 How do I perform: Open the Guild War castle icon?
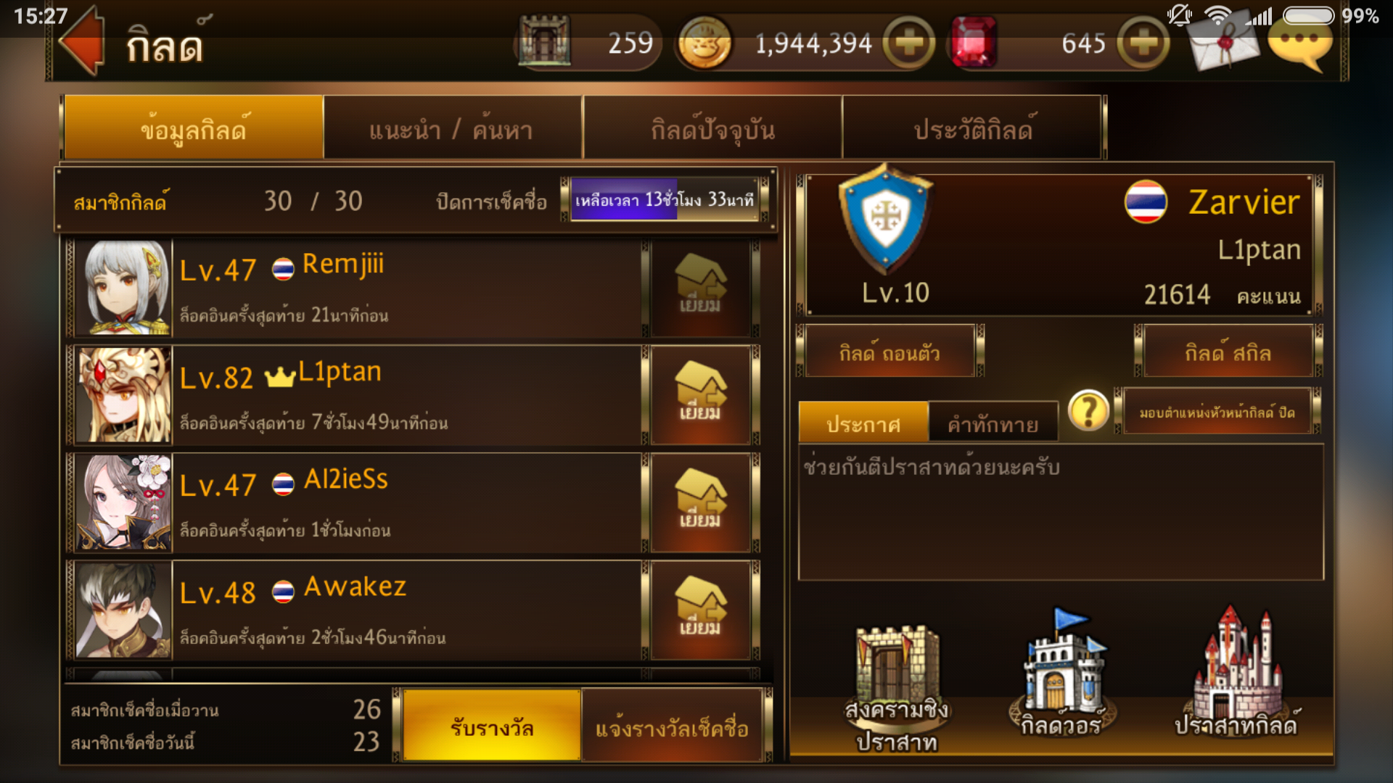click(x=1061, y=672)
